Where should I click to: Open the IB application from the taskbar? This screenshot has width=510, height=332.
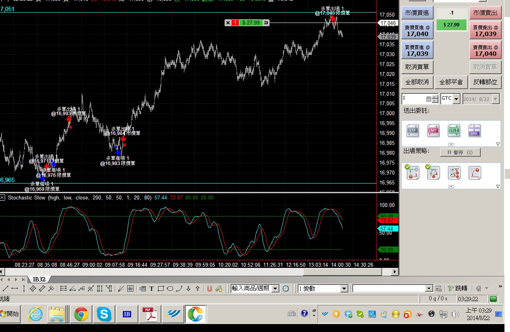[127, 315]
